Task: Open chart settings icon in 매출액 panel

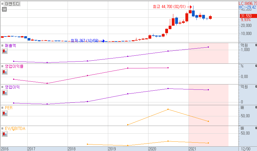Action: tap(5, 51)
